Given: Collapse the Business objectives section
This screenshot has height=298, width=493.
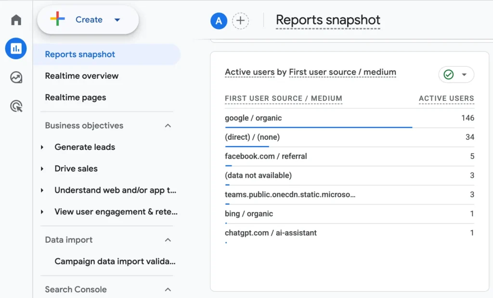Looking at the screenshot, I should tap(168, 125).
